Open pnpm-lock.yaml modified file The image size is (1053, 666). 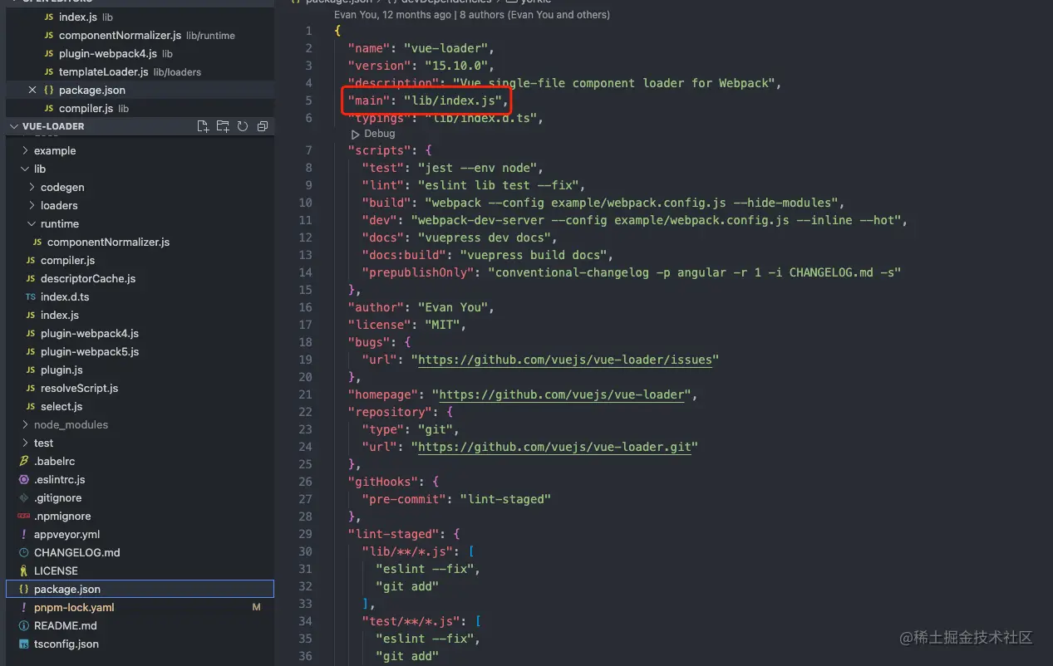140,607
